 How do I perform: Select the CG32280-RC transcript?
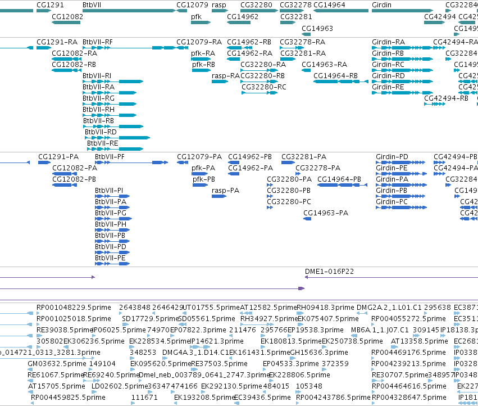click(260, 93)
